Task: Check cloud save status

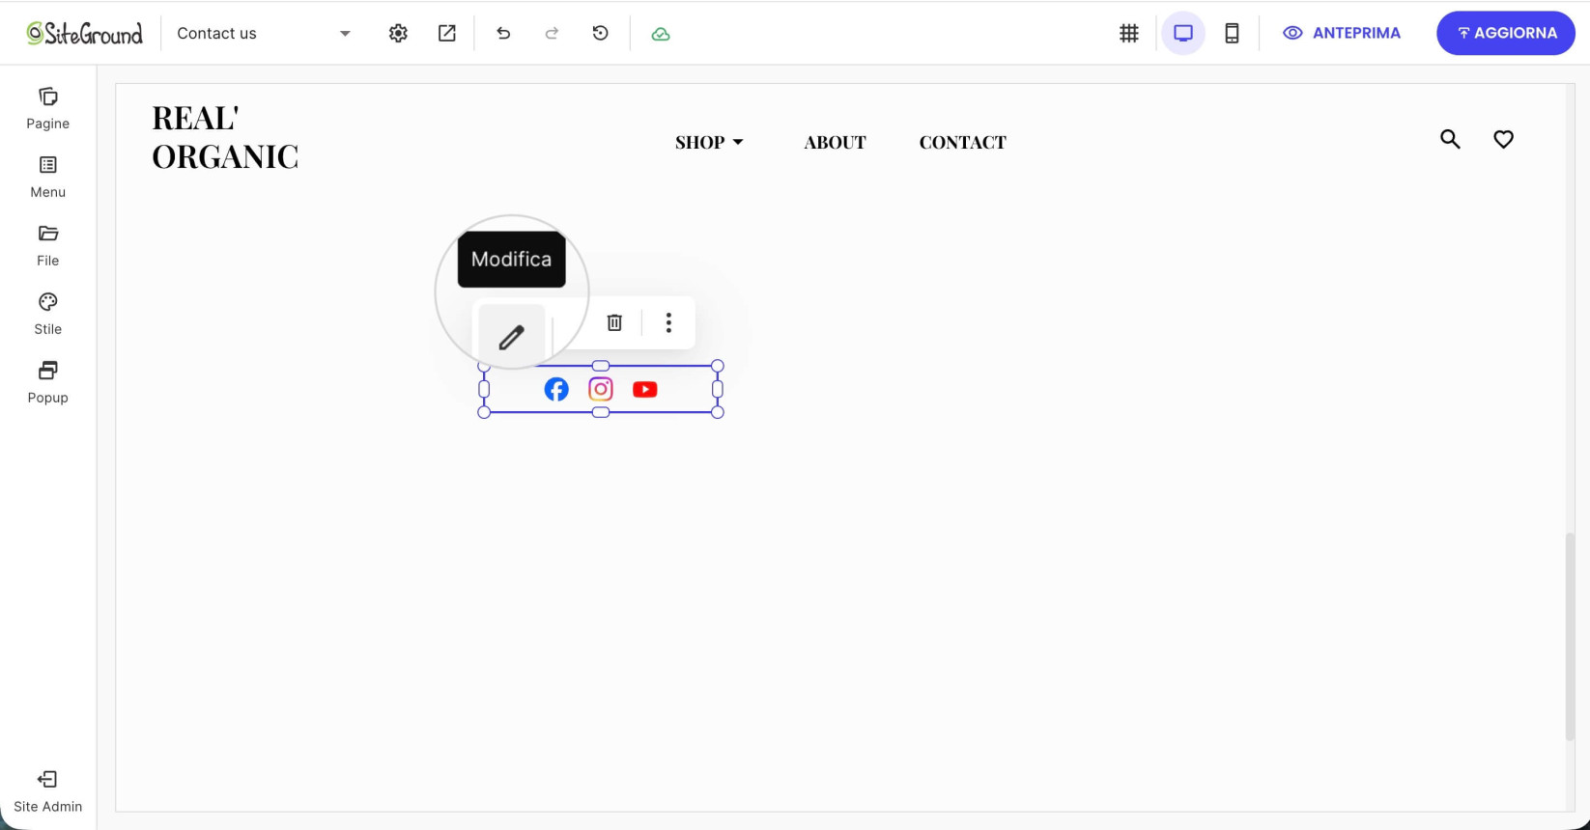Action: pyautogui.click(x=661, y=34)
